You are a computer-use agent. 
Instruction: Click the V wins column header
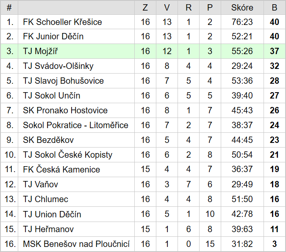[x=167, y=8]
